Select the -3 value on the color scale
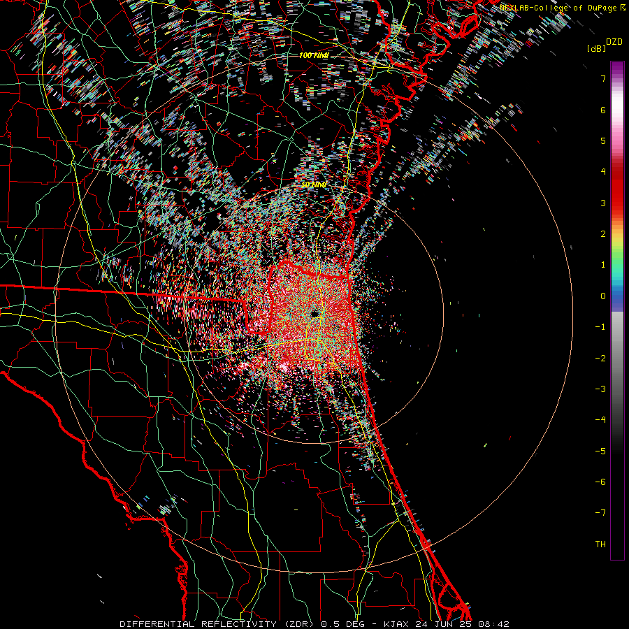Image resolution: width=629 pixels, height=629 pixels. click(600, 389)
